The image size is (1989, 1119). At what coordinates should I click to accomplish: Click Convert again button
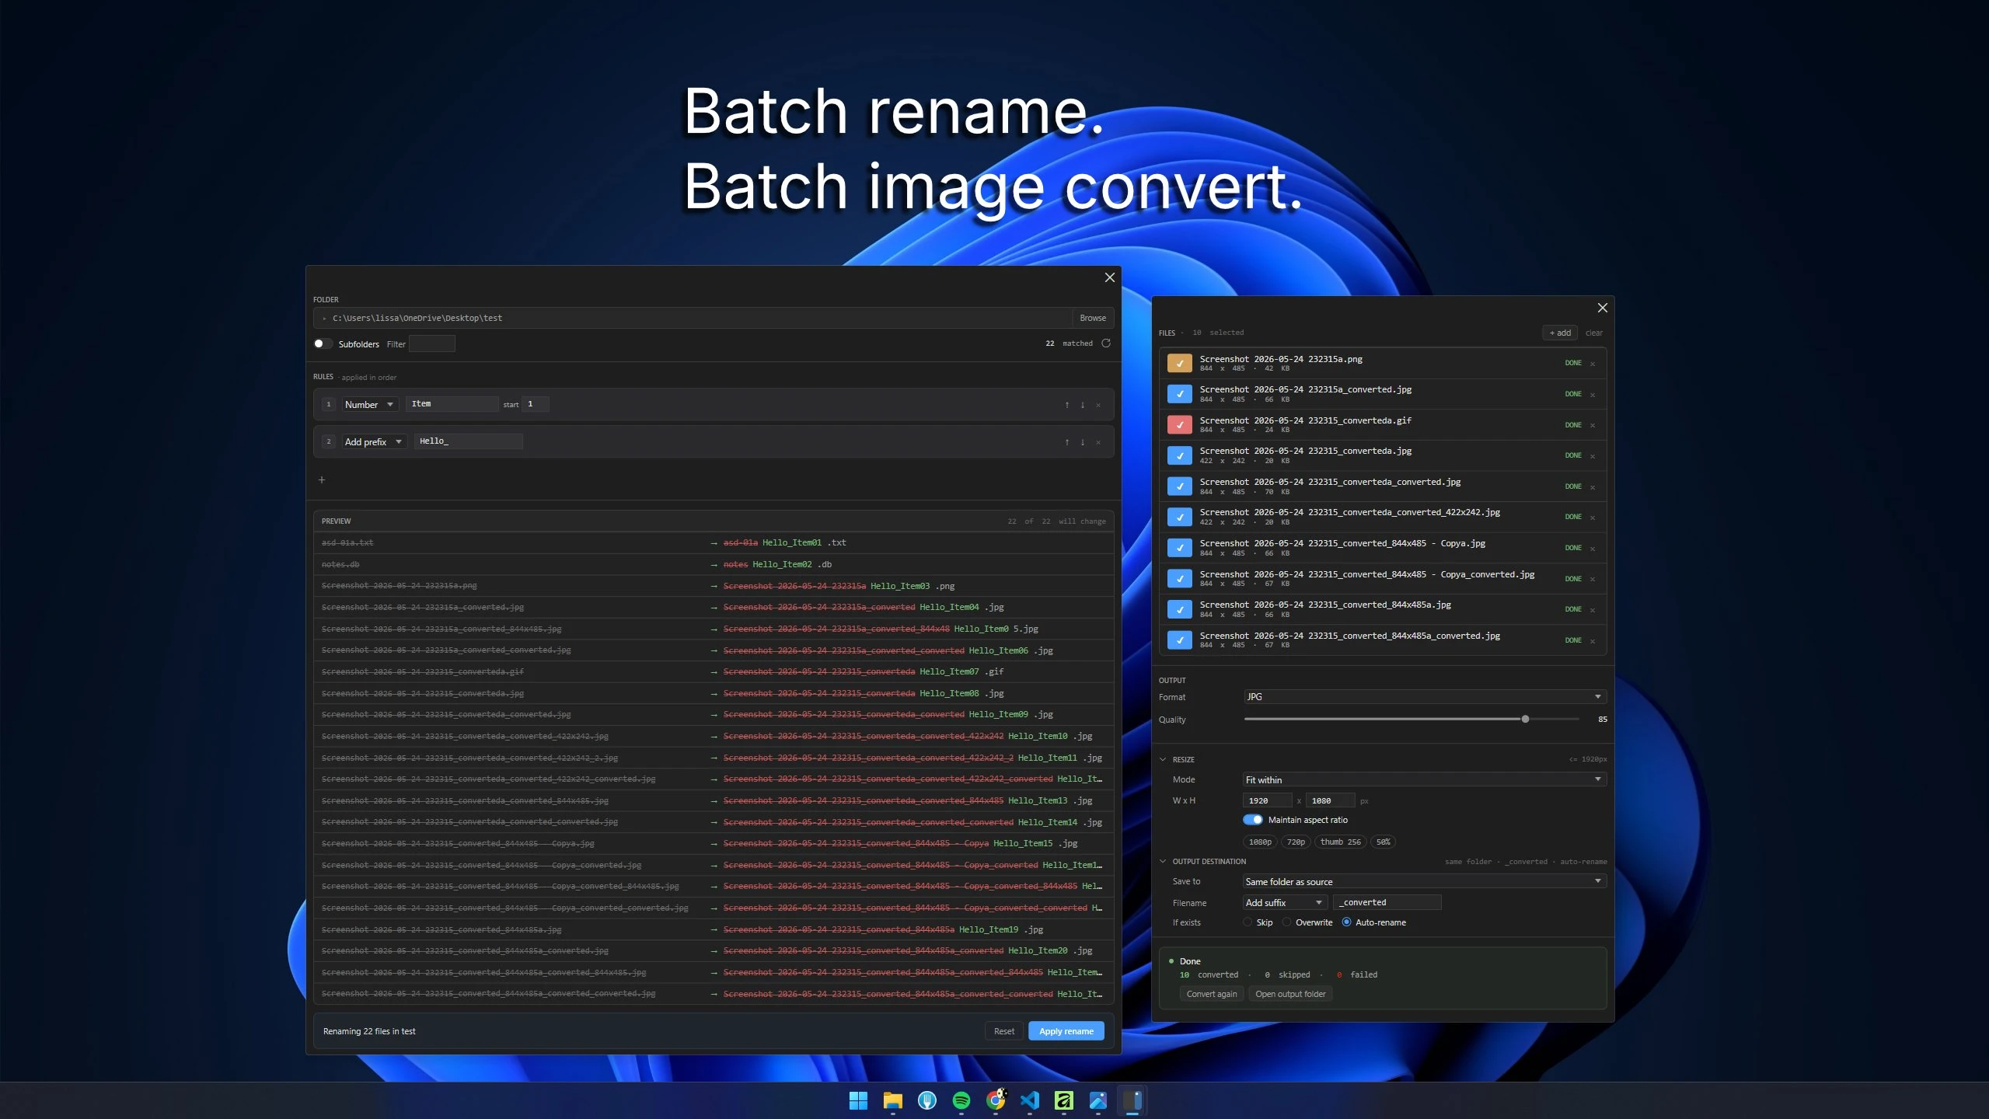[x=1212, y=994]
